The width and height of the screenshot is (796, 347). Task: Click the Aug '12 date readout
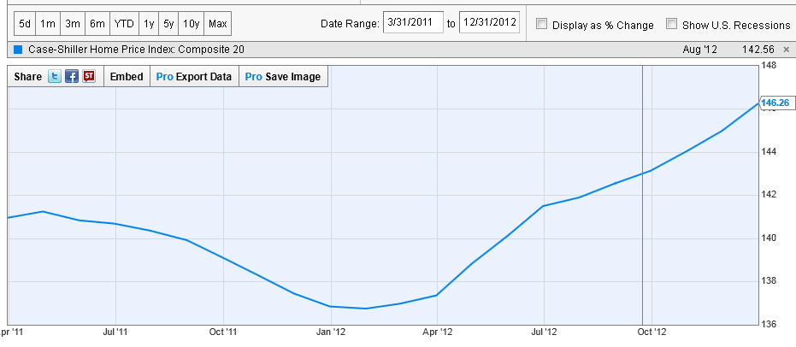coord(700,50)
